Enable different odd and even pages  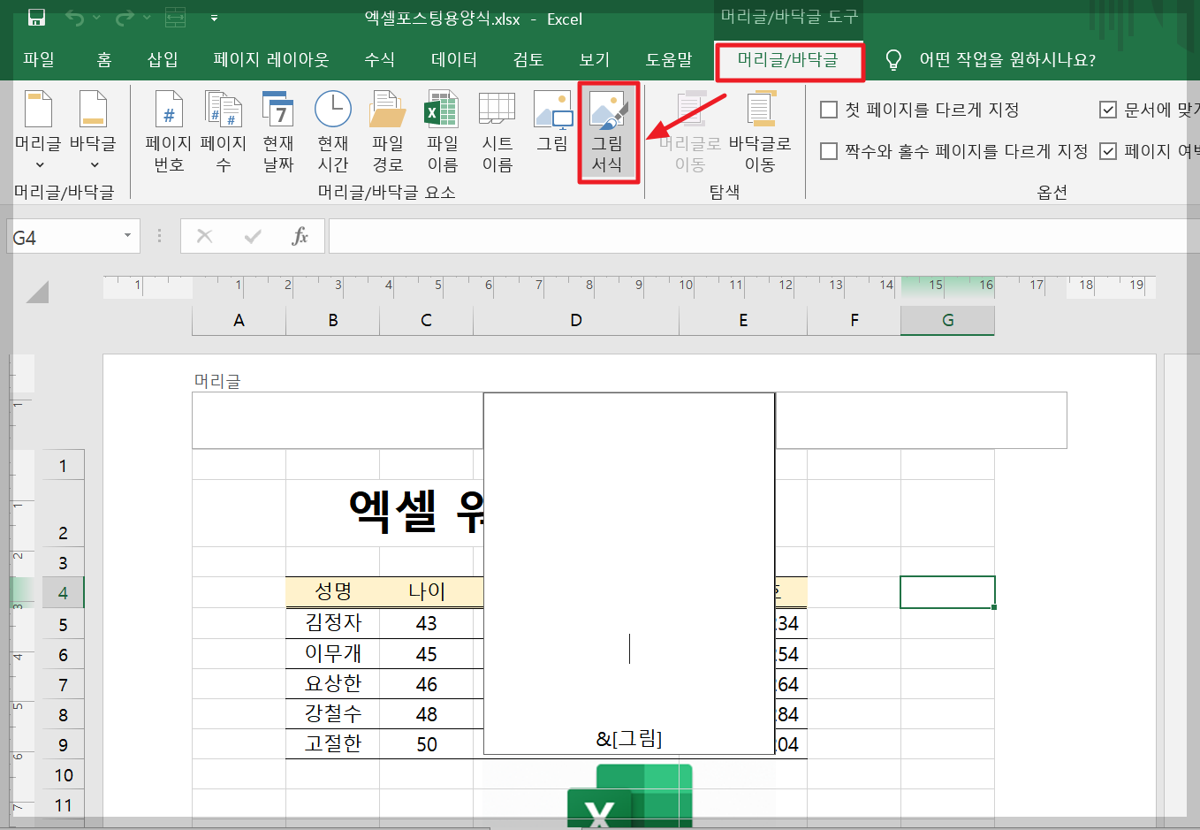pos(828,151)
